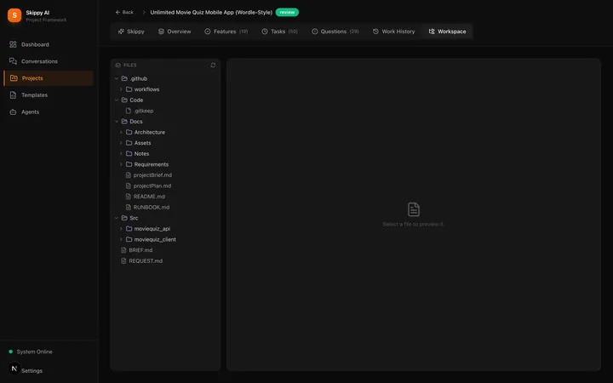Collapse the Docs folder chevron
The width and height of the screenshot is (613, 383).
click(x=116, y=122)
